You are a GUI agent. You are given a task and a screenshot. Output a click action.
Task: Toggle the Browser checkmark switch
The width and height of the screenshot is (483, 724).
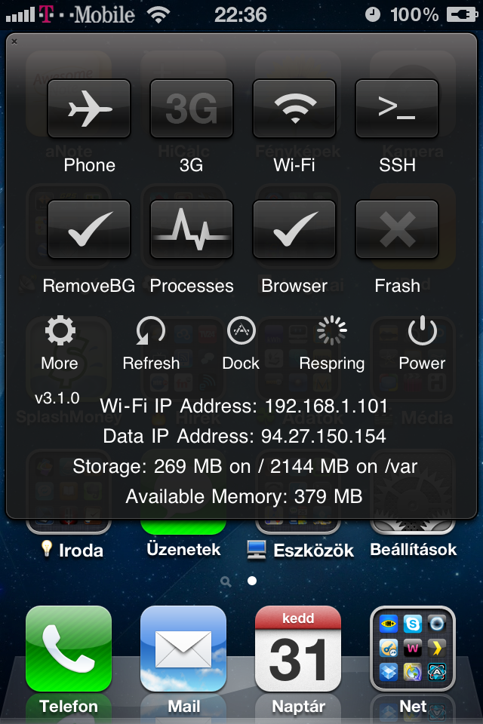coord(294,229)
